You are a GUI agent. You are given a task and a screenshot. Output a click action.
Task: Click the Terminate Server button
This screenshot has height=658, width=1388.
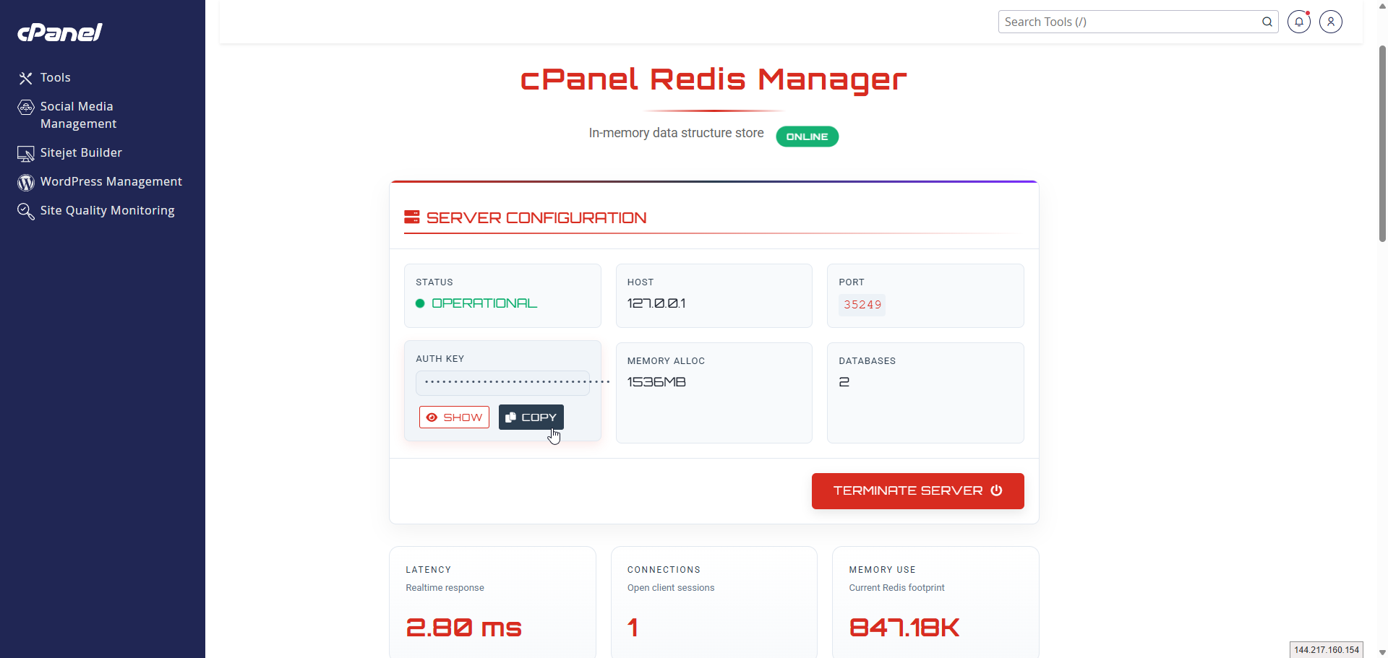click(917, 490)
